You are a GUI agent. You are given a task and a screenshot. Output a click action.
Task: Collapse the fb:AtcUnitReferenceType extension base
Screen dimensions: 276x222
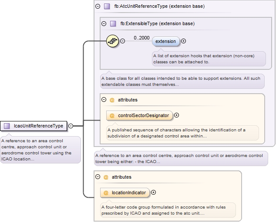click(x=98, y=7)
